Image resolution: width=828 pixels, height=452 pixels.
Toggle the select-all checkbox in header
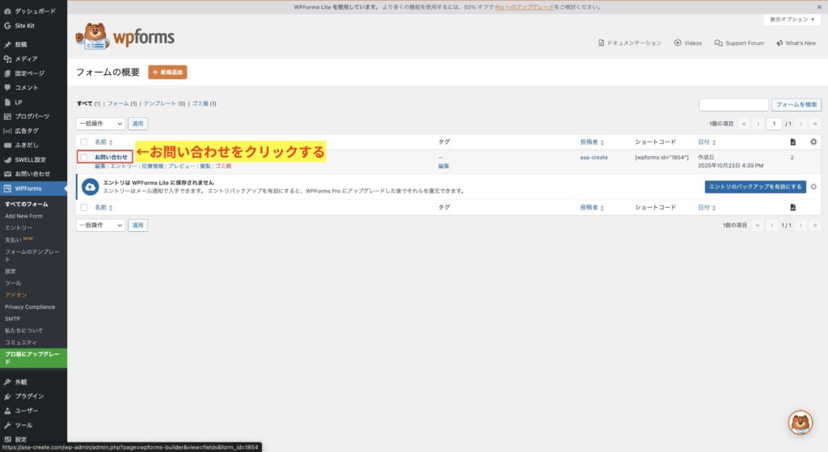pos(83,142)
